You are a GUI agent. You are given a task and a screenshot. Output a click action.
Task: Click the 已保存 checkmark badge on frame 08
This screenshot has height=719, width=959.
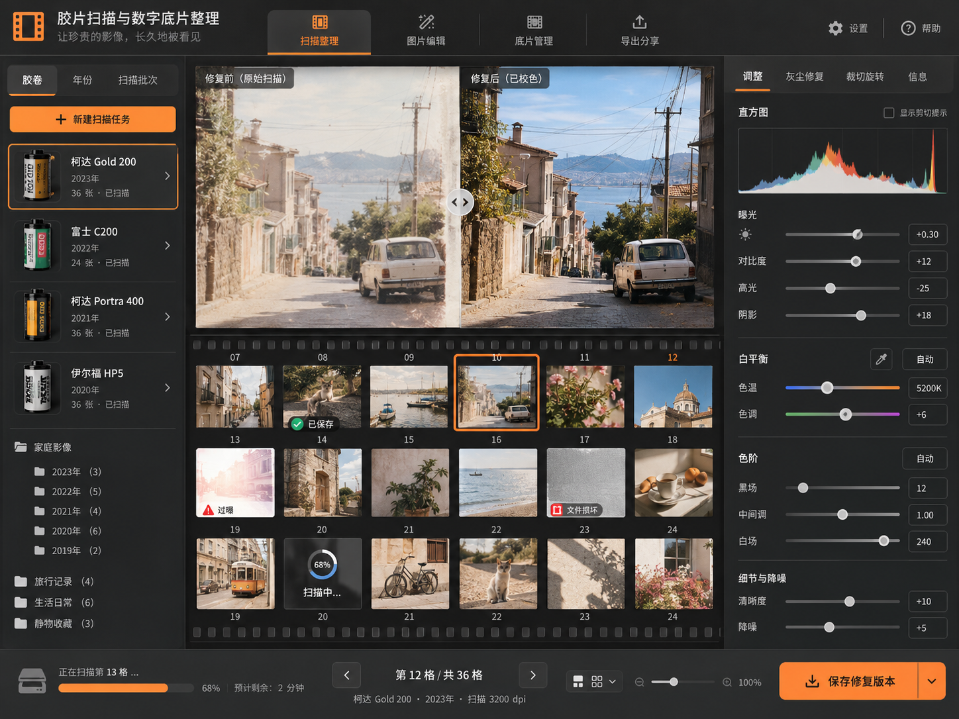313,424
